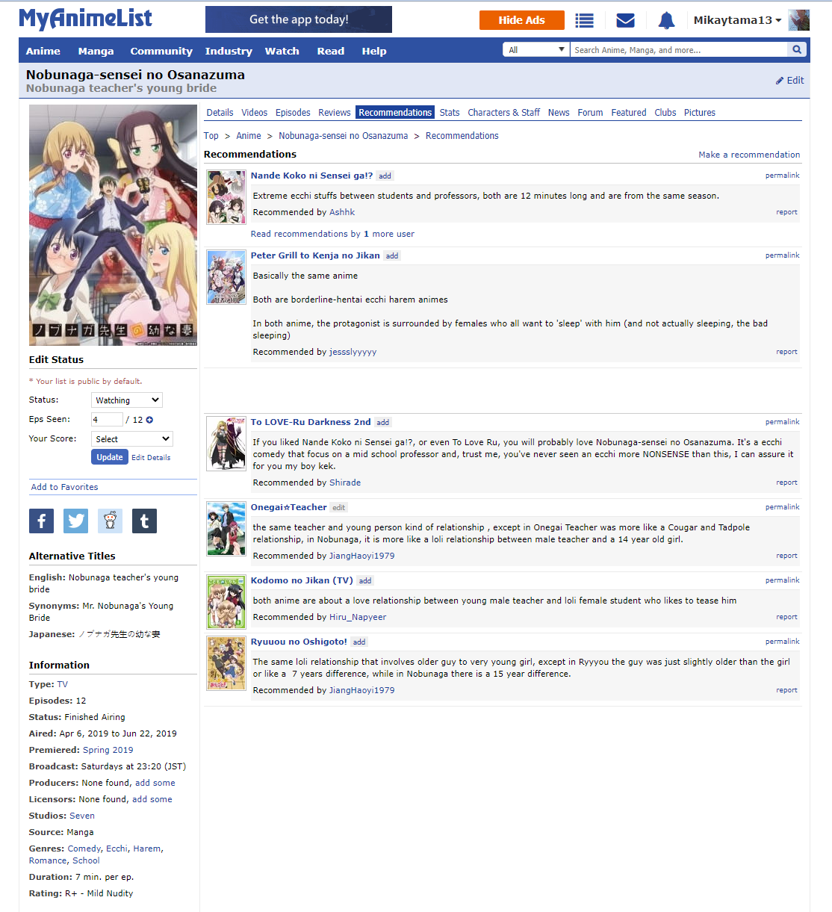
Task: Add Kodomo no Jikan (TV) to list
Action: (x=365, y=581)
